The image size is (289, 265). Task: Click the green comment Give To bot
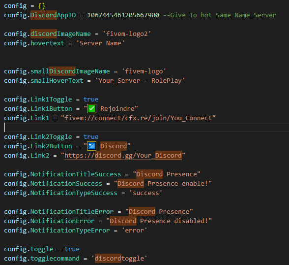click(220, 15)
